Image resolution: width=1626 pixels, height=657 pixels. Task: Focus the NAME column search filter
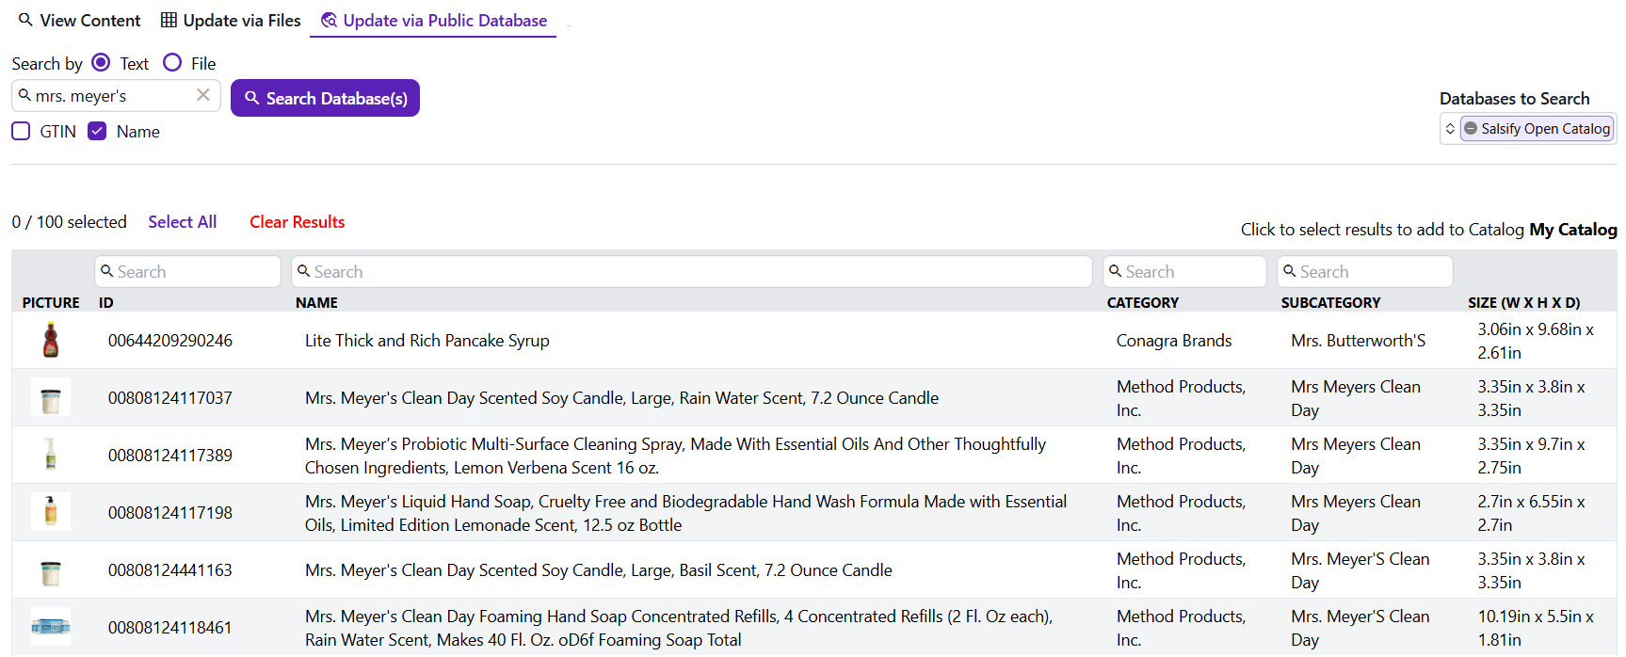point(692,272)
